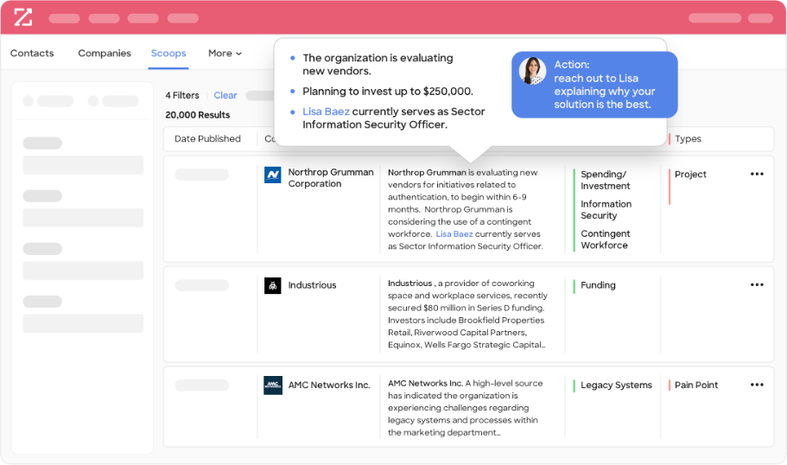
Task: Click Industrious funding description text
Action: tap(467, 314)
